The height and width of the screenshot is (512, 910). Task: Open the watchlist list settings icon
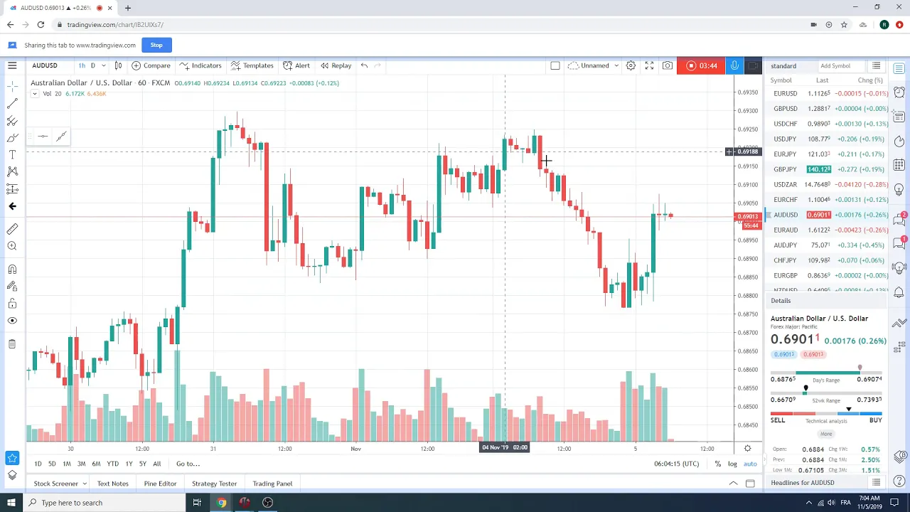coord(877,66)
